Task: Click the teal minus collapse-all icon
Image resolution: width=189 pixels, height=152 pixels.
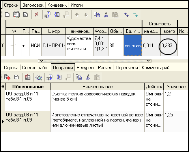Action: tap(135, 15)
